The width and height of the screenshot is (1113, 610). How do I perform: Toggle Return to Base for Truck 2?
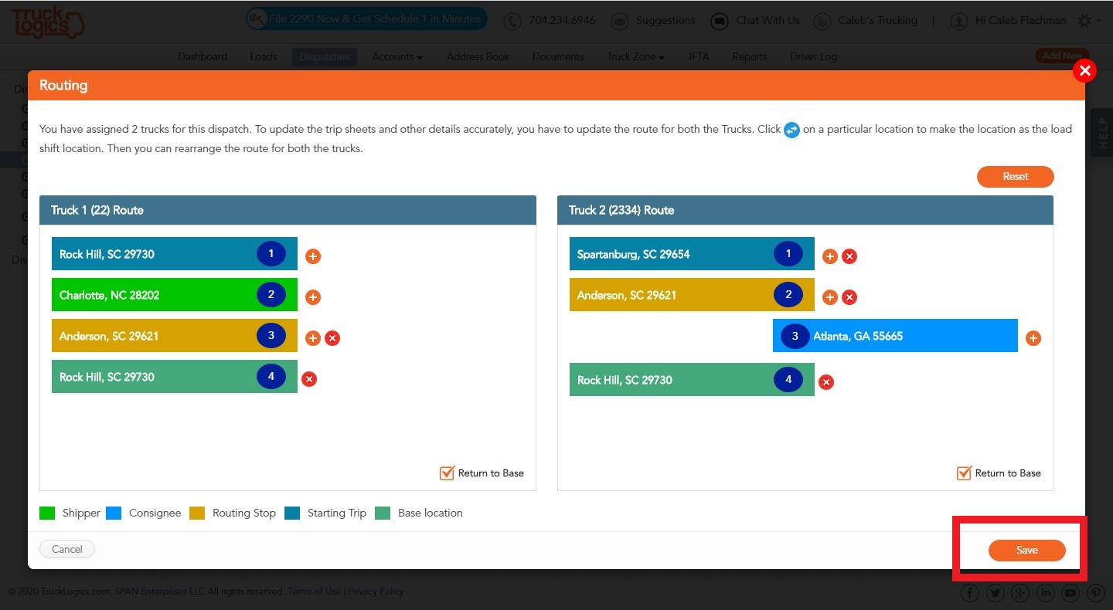click(x=964, y=473)
